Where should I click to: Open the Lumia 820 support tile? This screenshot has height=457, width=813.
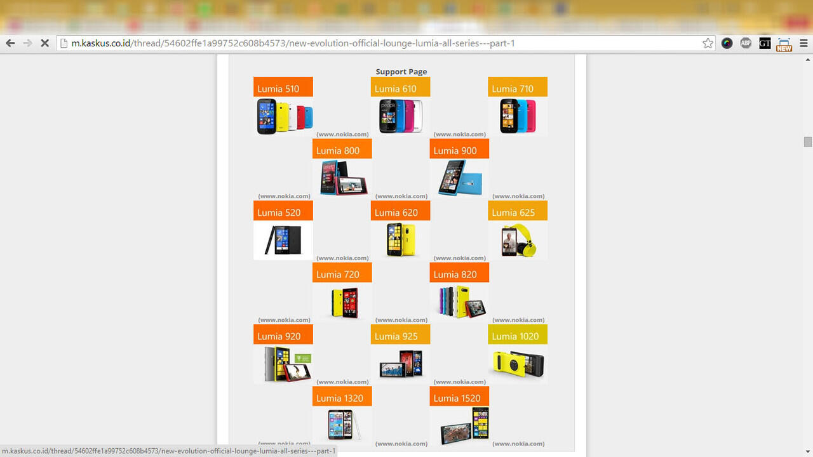click(459, 291)
